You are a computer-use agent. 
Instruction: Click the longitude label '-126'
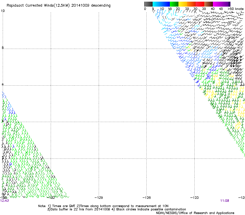[147, 198]
